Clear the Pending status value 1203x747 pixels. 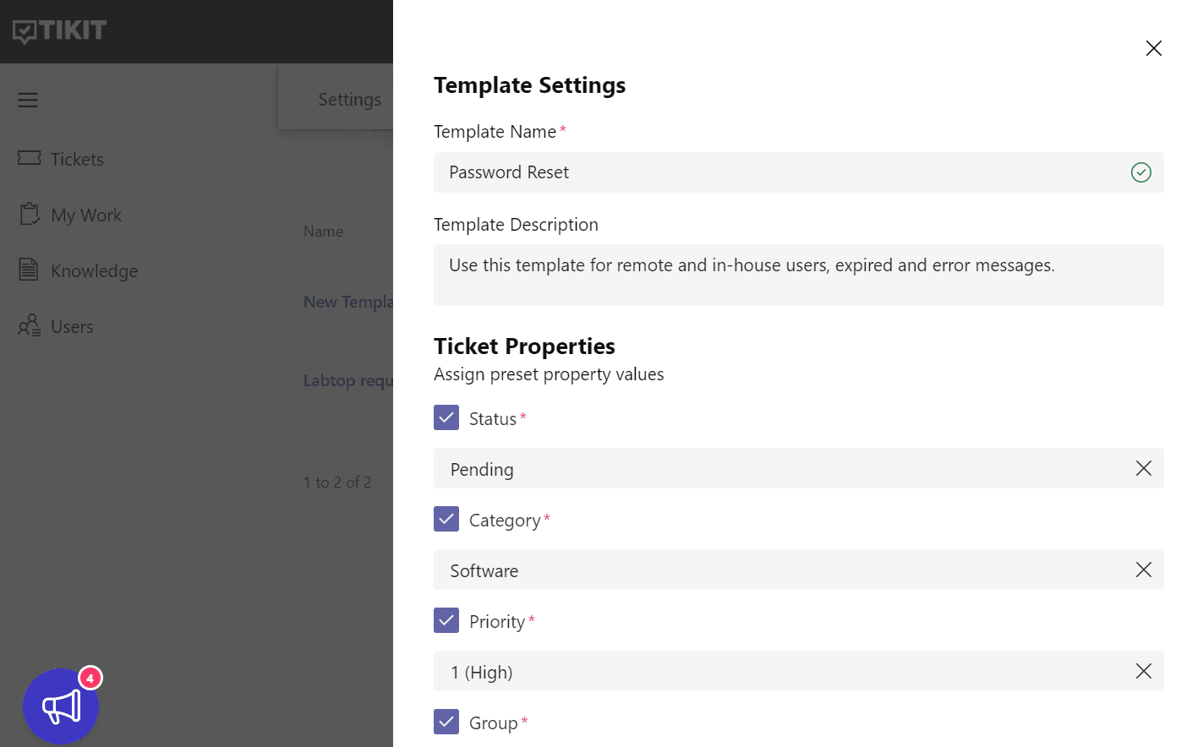1144,468
